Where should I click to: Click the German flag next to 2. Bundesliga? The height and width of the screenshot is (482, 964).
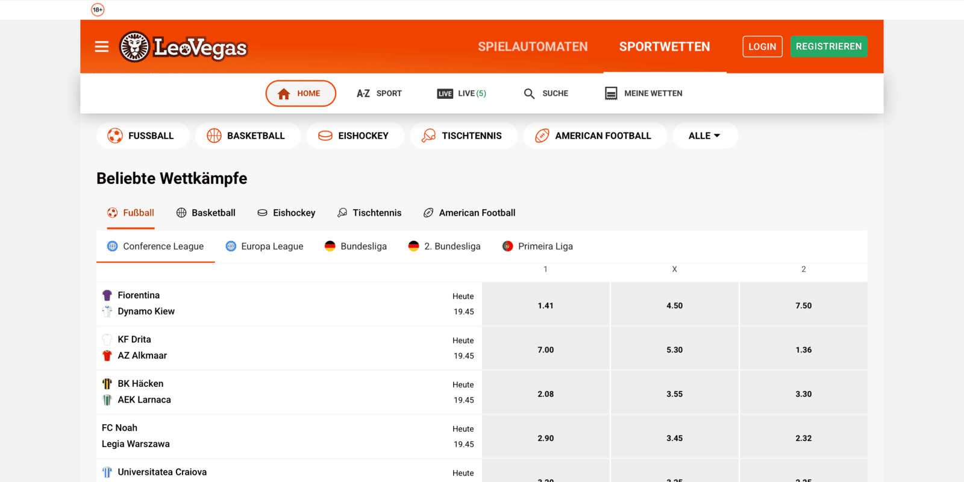coord(413,246)
